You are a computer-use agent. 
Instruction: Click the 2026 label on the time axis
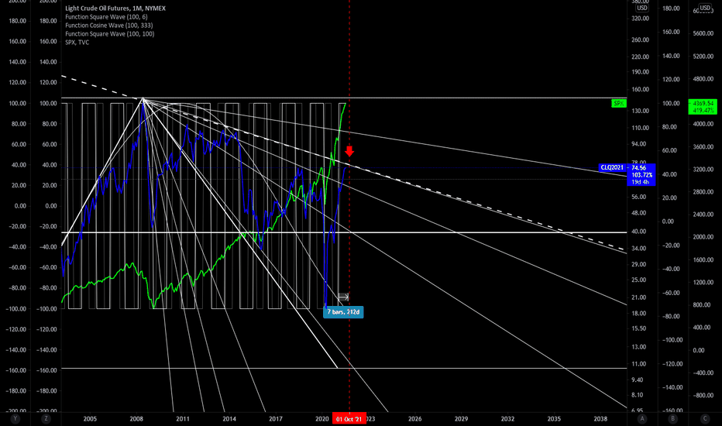[x=415, y=419]
